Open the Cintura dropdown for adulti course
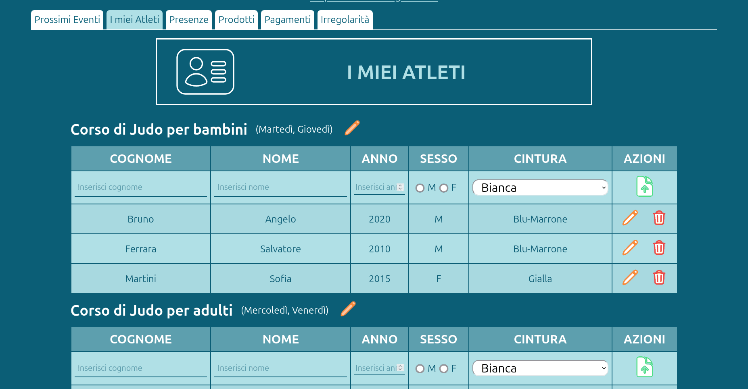748x389 pixels. [x=540, y=368]
